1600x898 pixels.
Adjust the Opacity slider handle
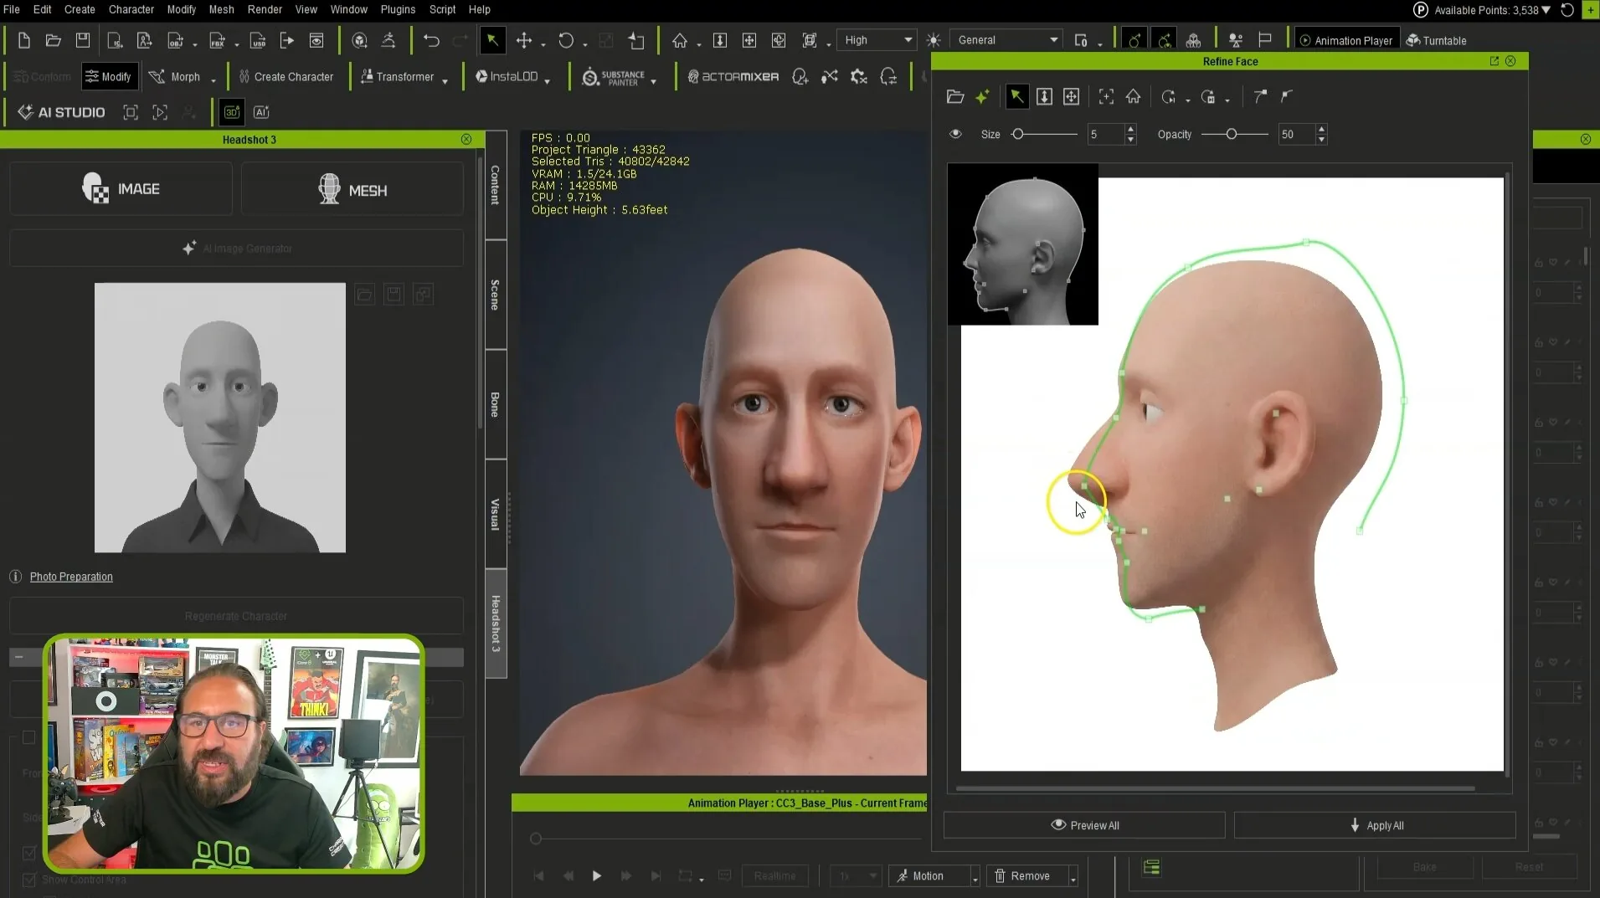1232,134
